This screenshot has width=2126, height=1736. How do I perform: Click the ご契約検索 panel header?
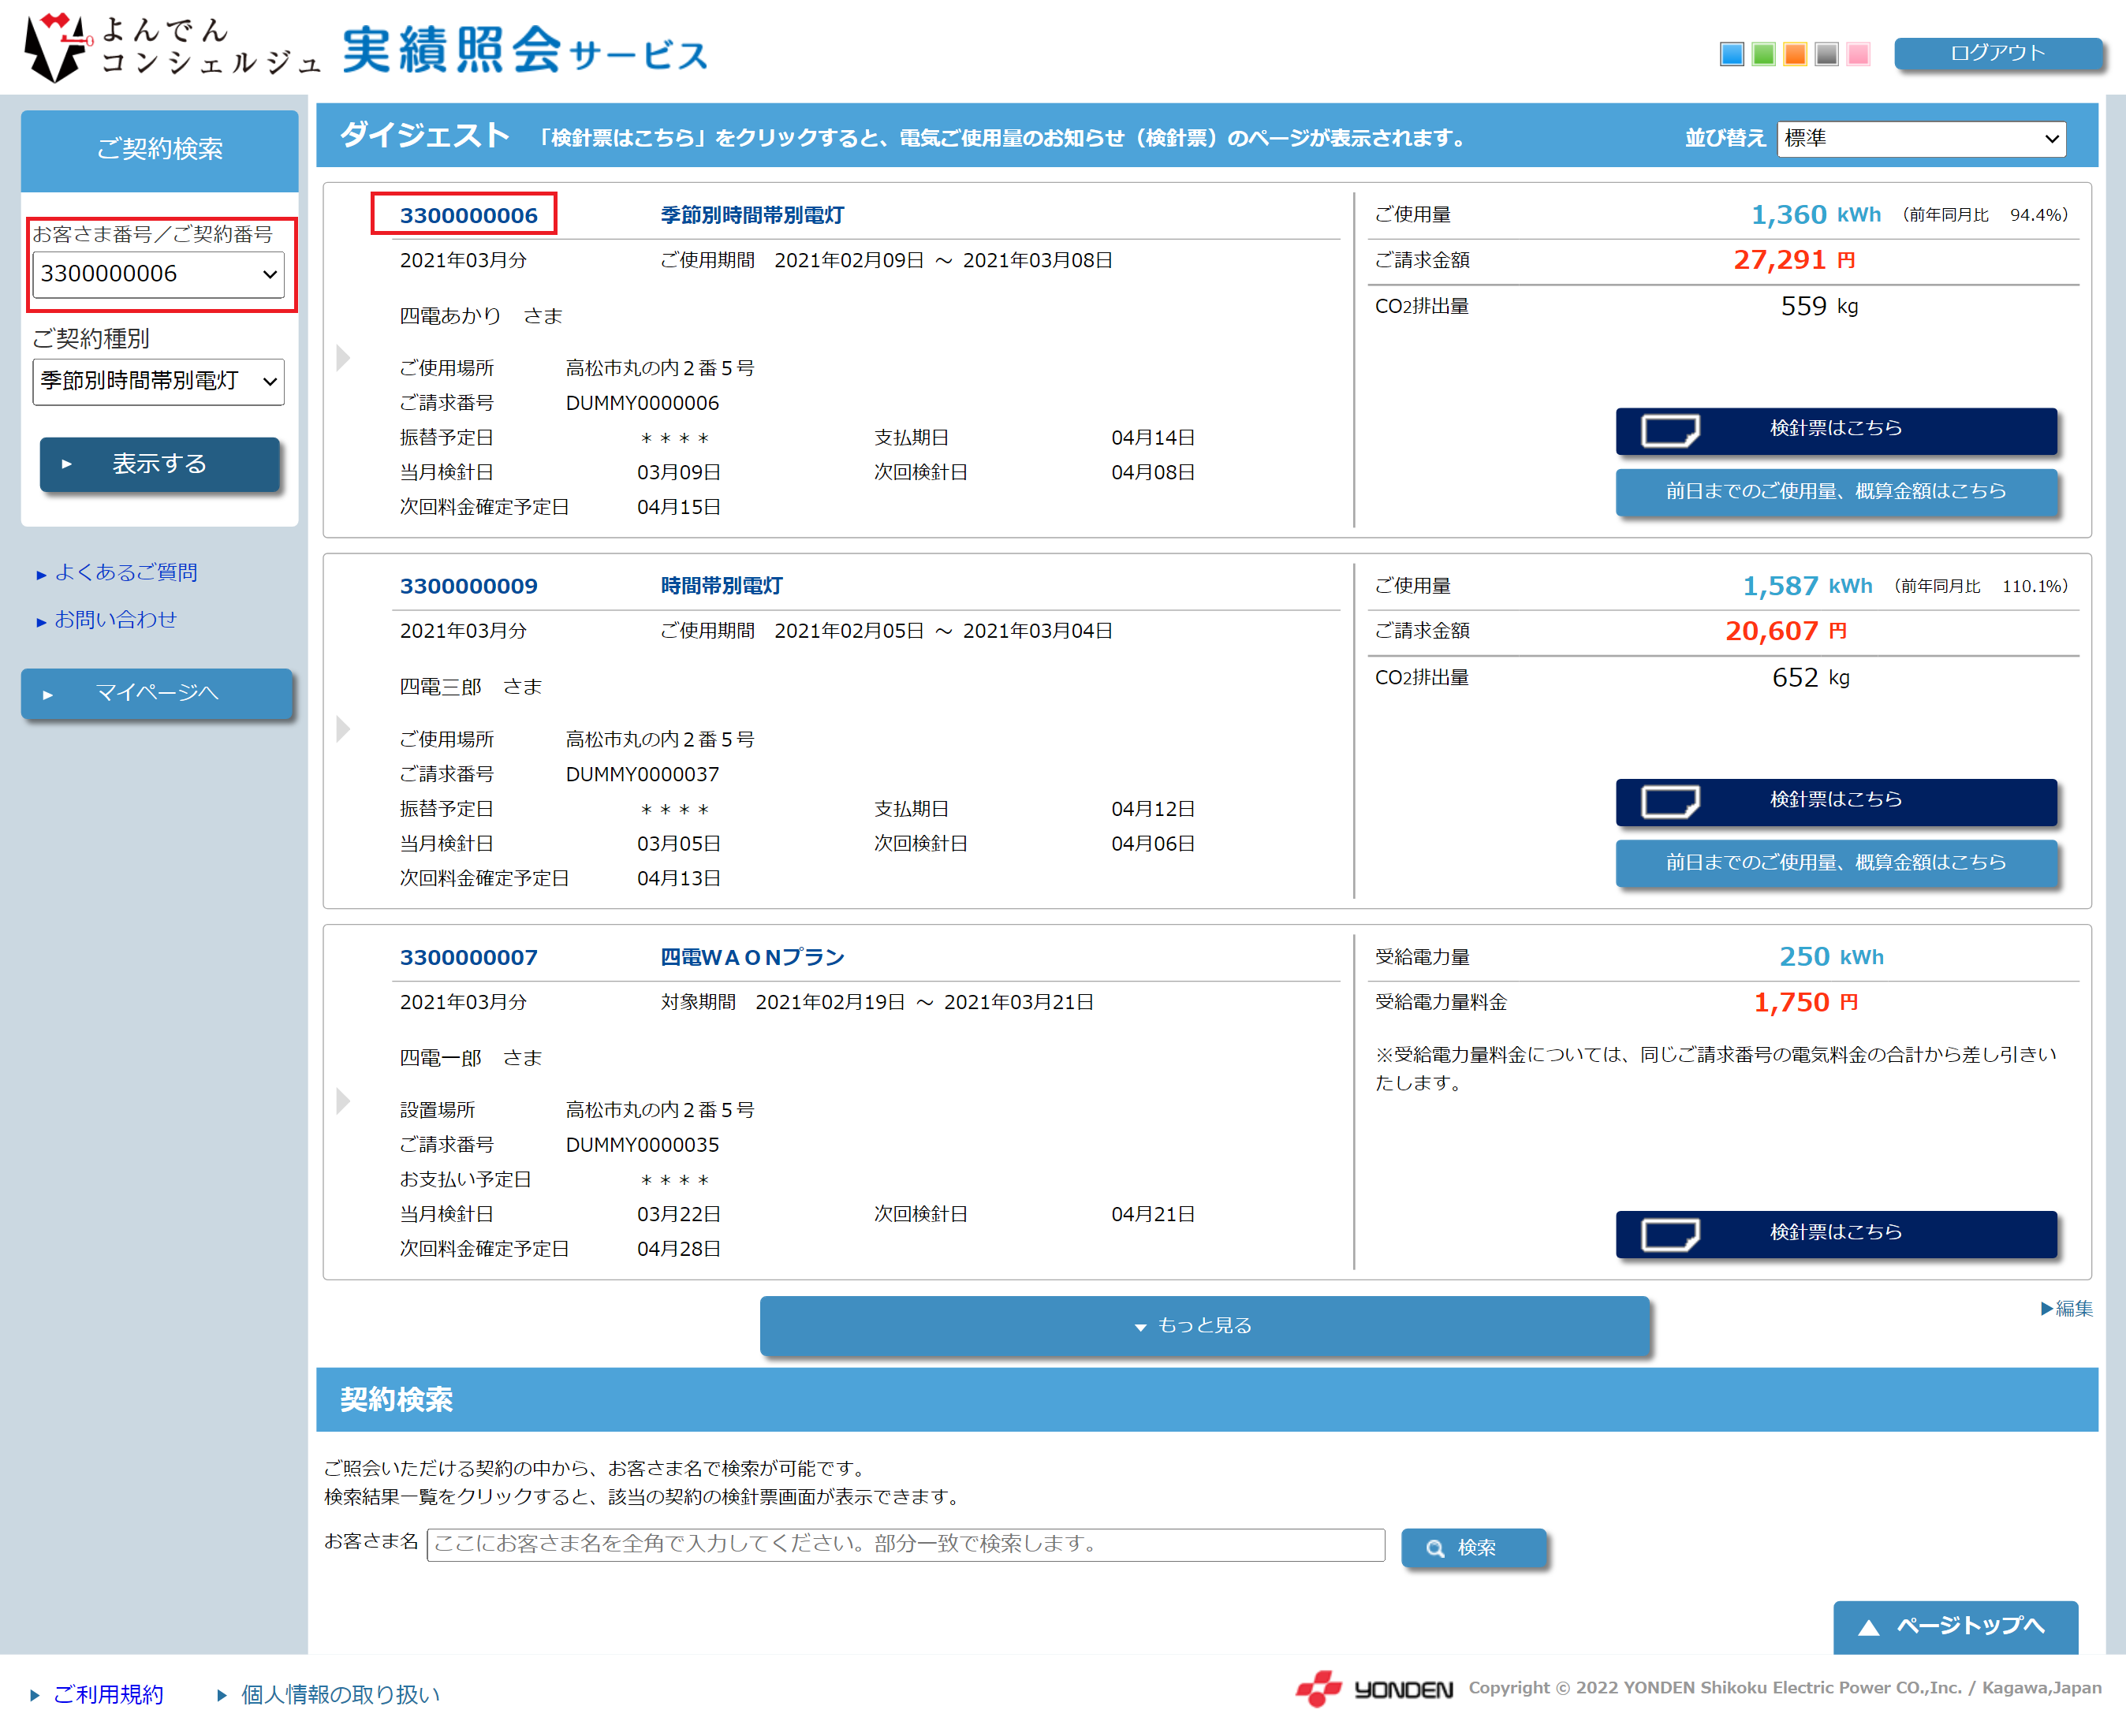pos(159,150)
